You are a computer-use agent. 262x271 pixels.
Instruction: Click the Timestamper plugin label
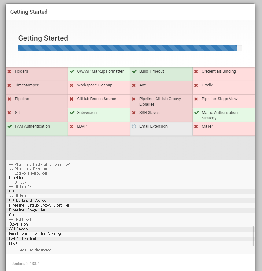click(27, 85)
